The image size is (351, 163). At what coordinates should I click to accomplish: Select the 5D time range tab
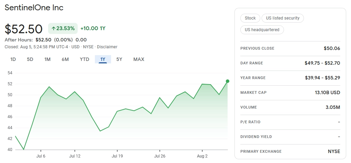[x=30, y=59]
